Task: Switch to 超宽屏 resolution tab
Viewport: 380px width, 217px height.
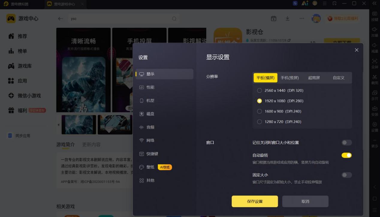Action: click(314, 78)
